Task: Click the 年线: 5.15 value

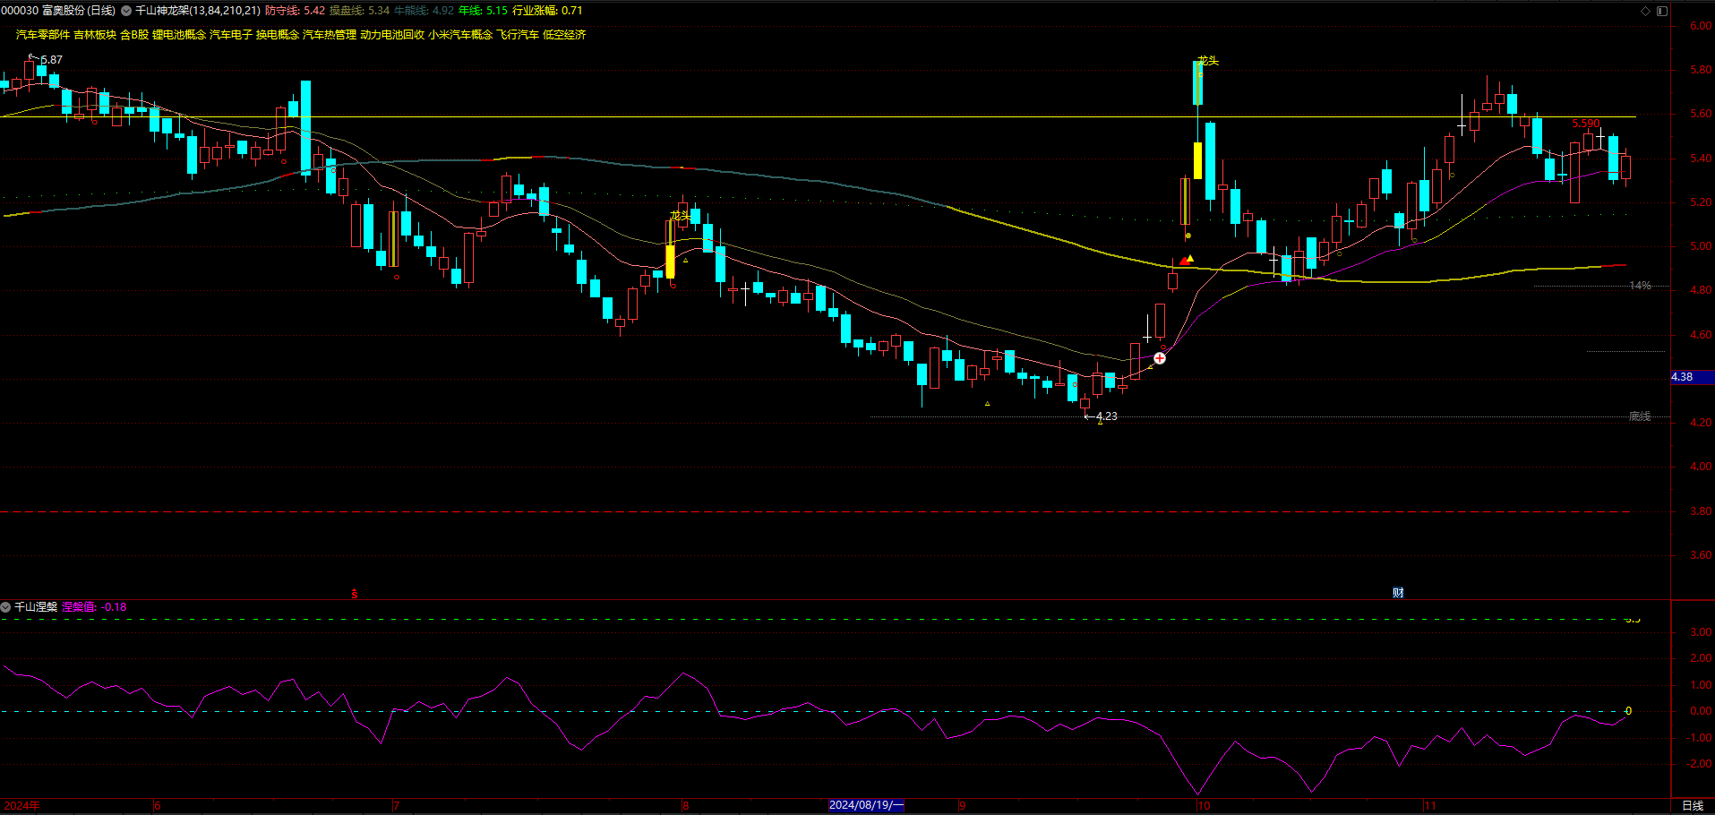Action: (x=483, y=11)
